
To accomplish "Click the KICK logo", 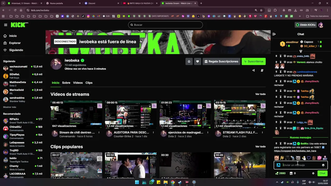I will tap(19, 25).
